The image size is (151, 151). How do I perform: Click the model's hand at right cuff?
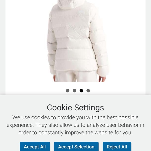click(x=102, y=79)
